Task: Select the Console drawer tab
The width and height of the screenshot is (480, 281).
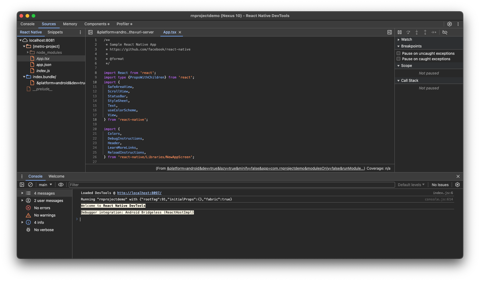Action: 35,176
